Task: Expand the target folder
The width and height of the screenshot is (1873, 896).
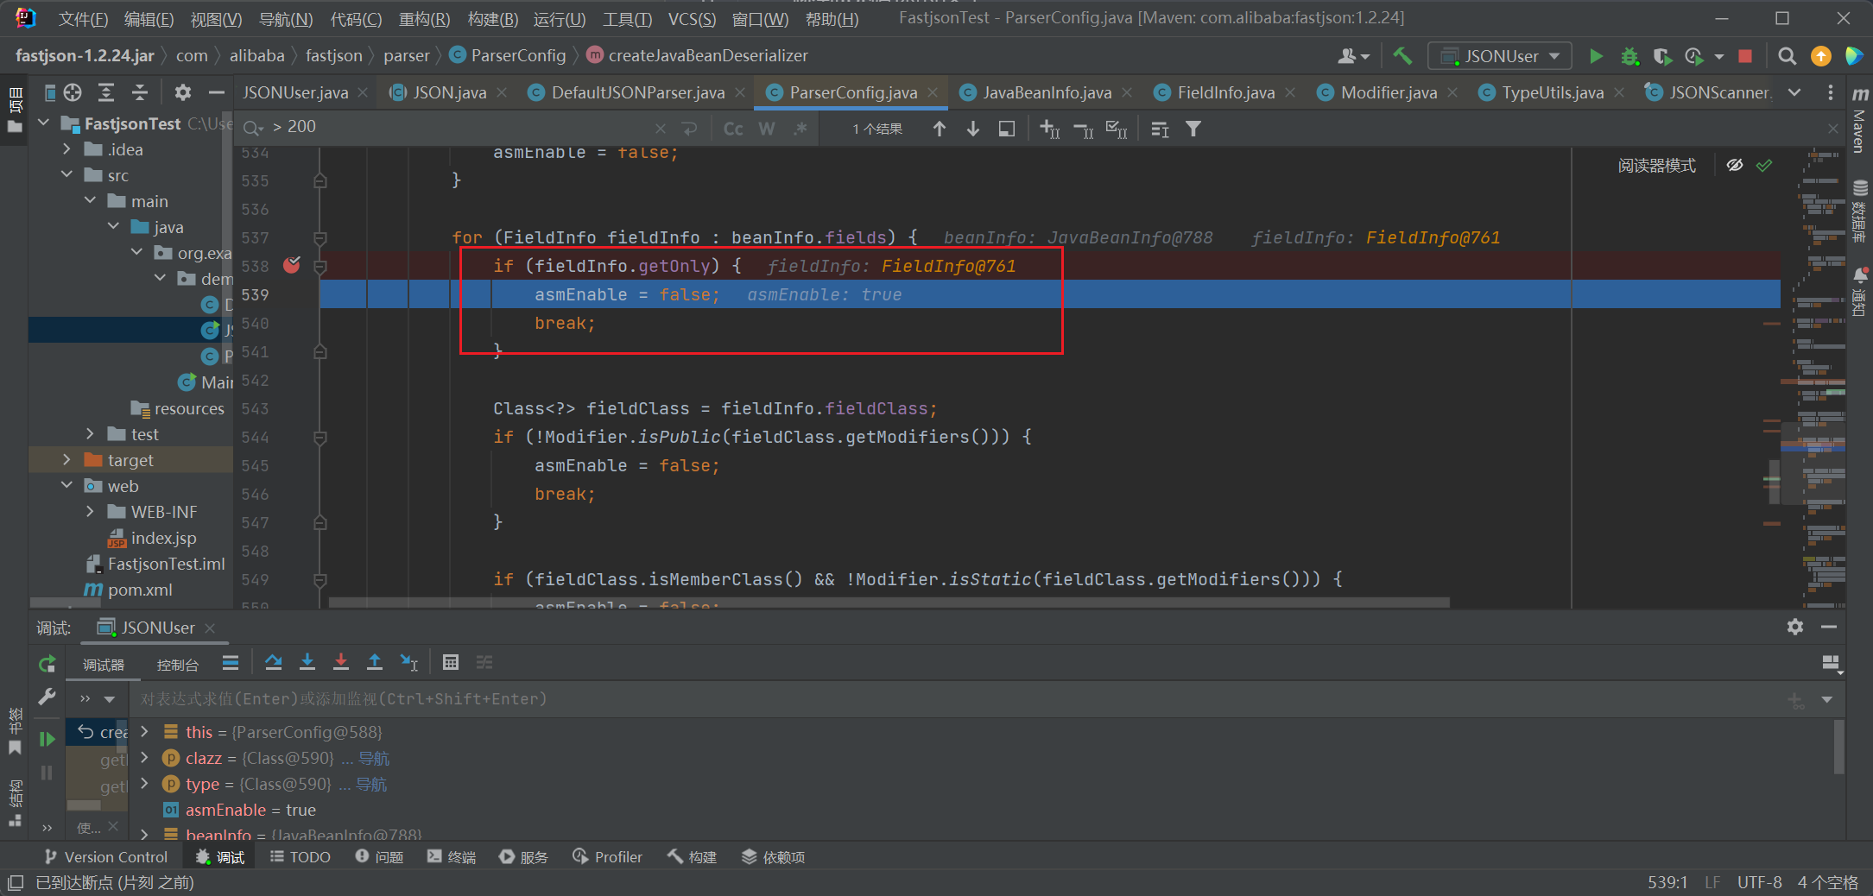Action: [67, 460]
